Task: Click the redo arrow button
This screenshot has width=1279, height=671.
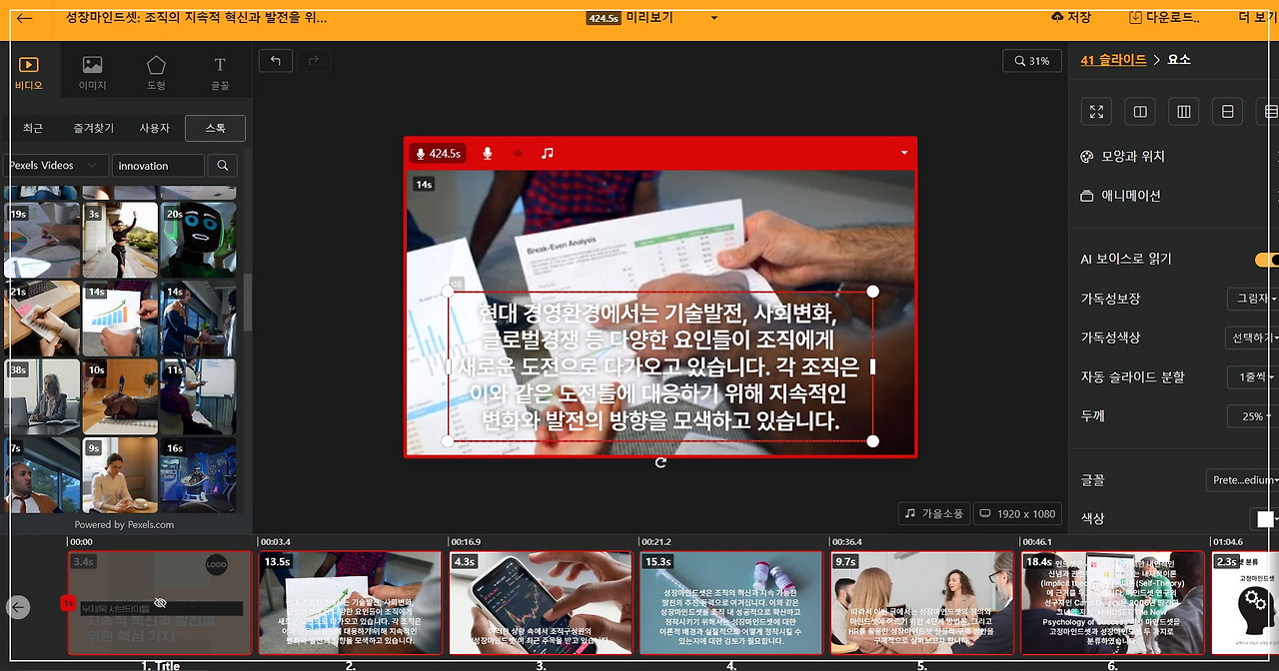Action: coord(314,61)
